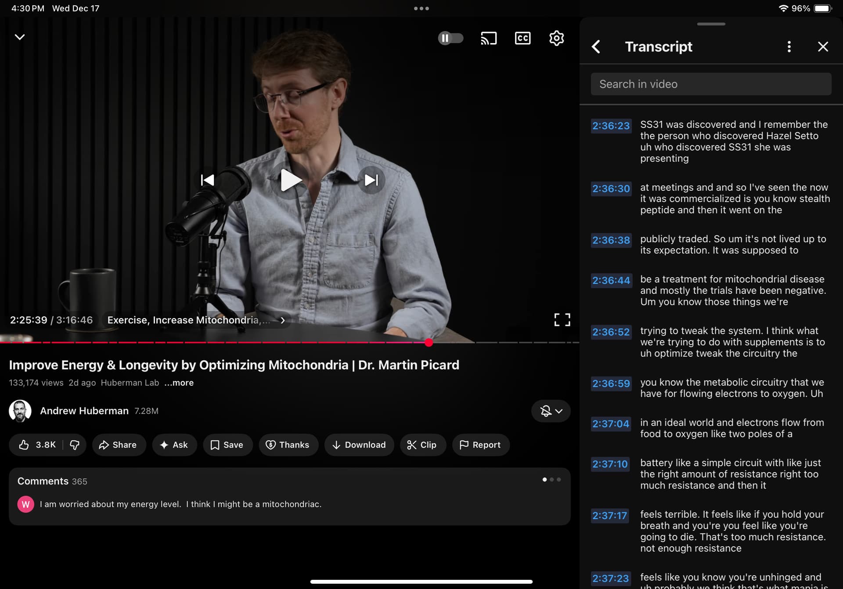Viewport: 843px width, 589px height.
Task: Skip to next video
Action: [371, 180]
